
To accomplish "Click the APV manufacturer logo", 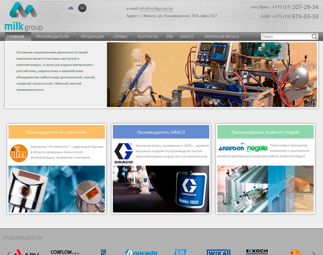I will coord(26,252).
